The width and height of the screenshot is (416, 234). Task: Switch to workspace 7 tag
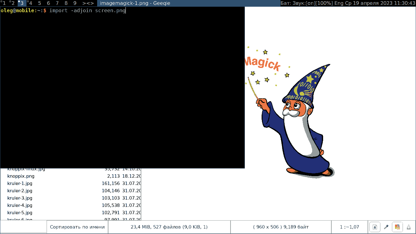tap(57, 3)
